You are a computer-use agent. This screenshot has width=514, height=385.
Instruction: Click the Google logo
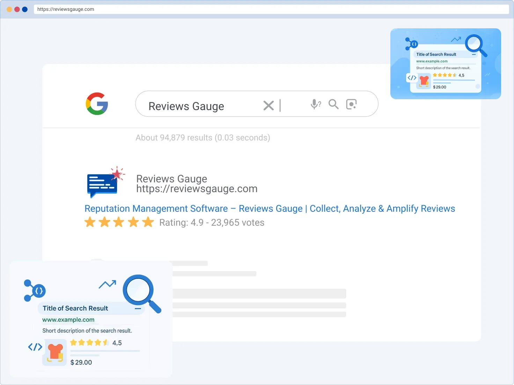click(x=97, y=104)
